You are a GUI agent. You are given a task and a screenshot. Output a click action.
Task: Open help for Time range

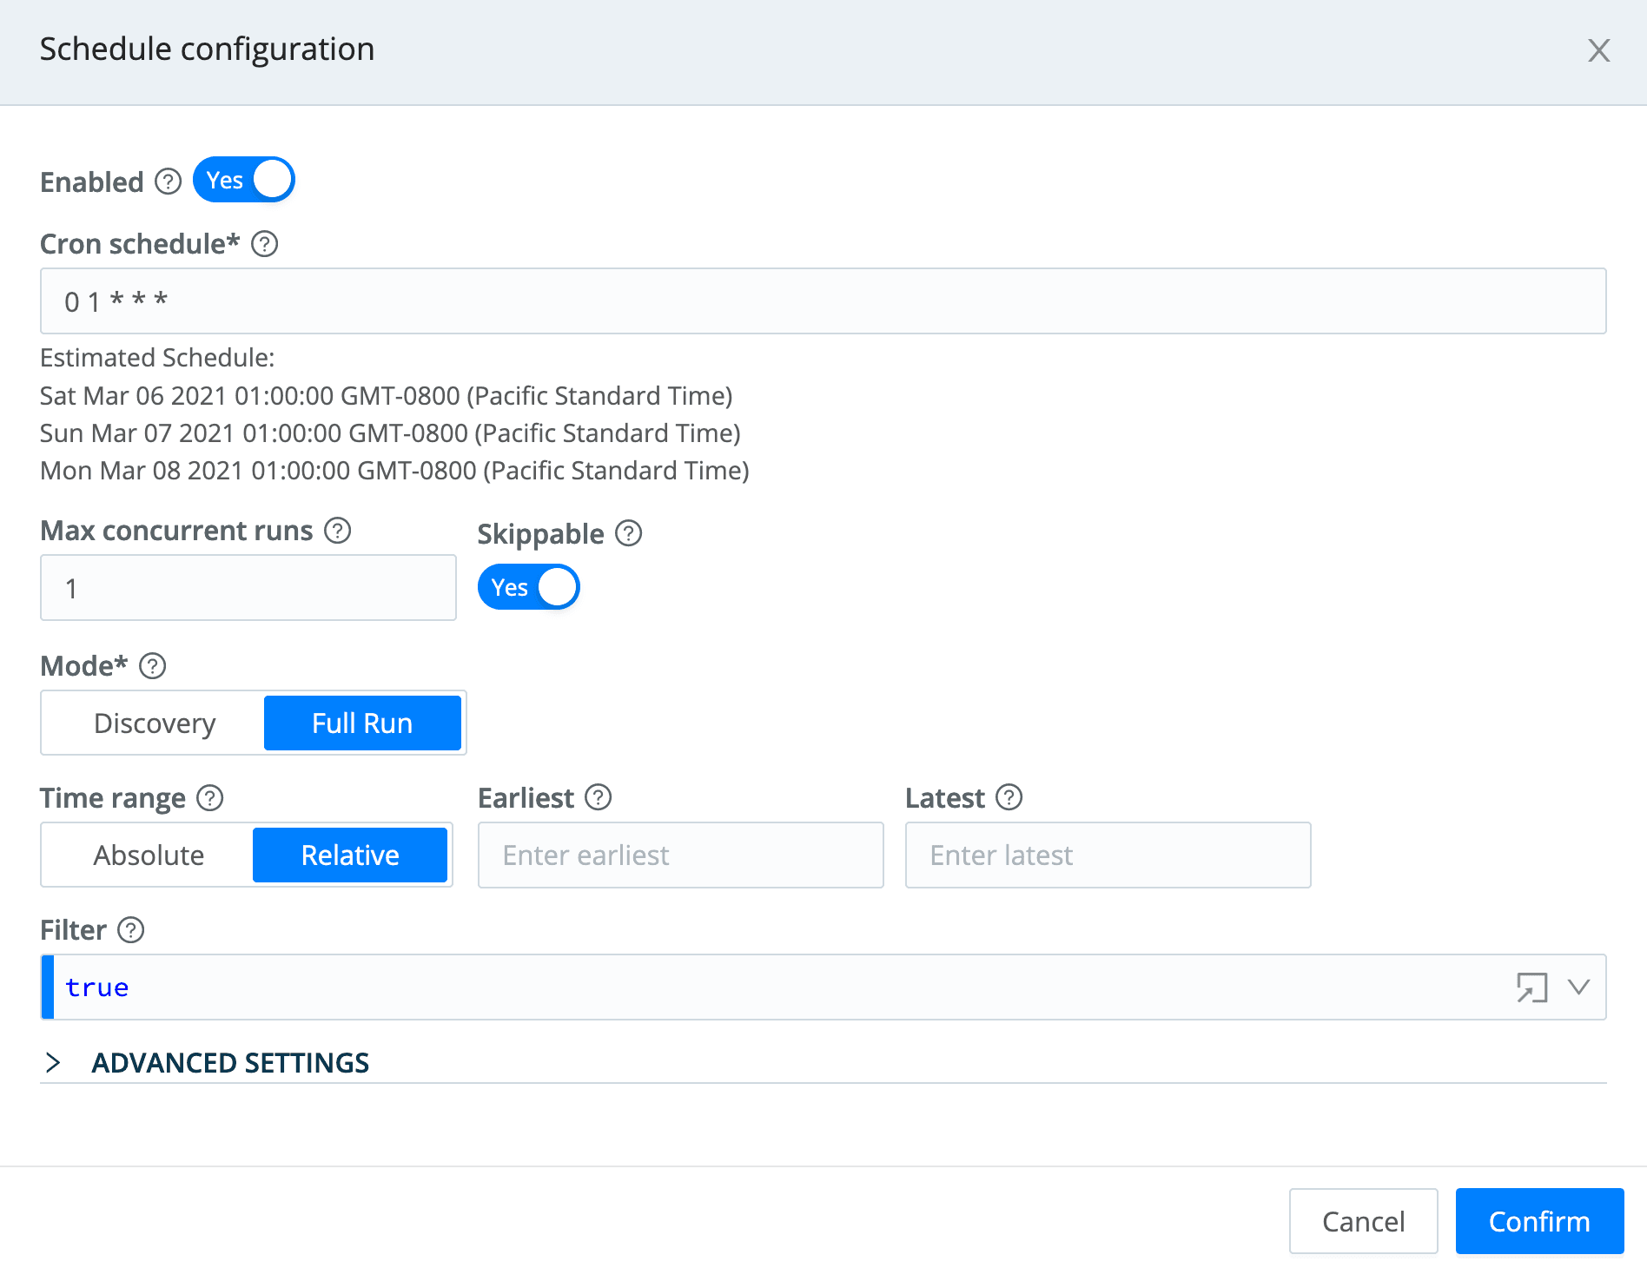(209, 798)
